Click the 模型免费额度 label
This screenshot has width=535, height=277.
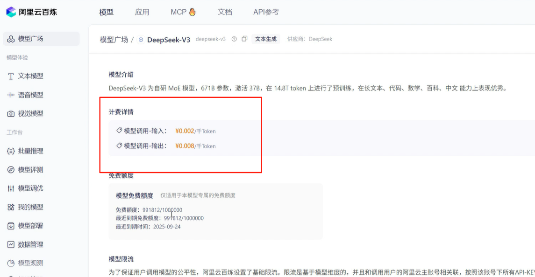coord(135,195)
